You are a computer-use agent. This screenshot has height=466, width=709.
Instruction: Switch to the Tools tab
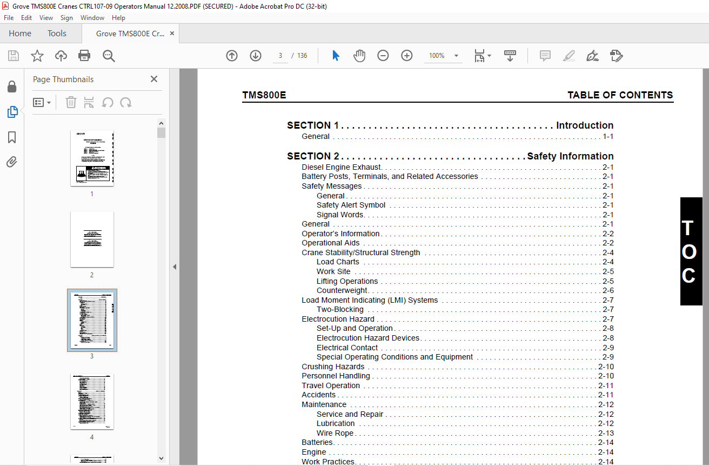coord(57,34)
